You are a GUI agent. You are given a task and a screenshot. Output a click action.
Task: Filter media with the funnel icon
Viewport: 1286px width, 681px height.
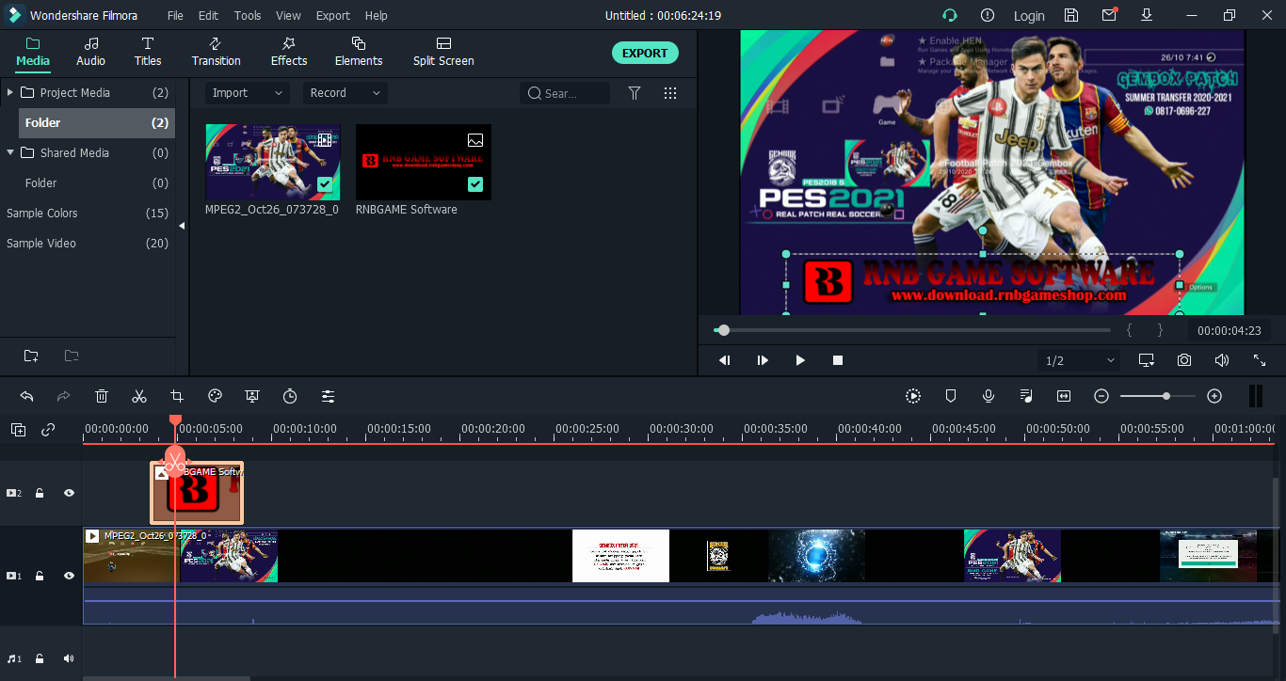635,93
